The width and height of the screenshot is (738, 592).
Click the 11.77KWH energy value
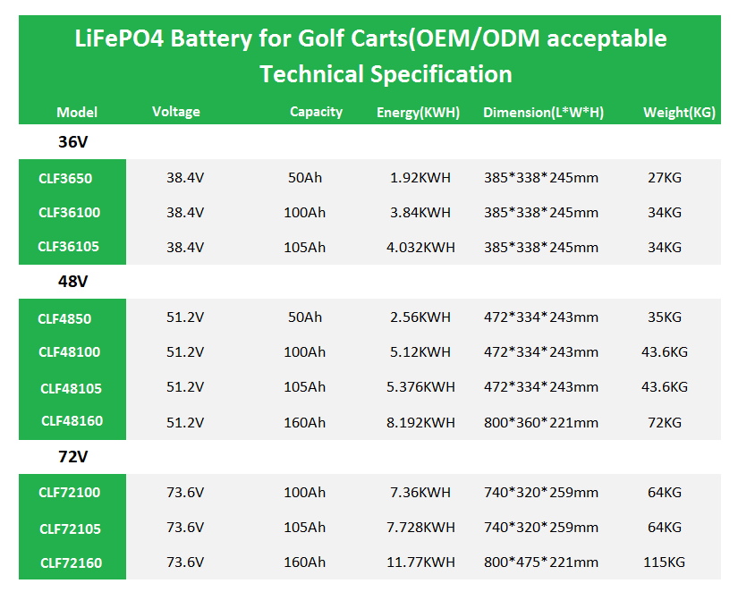(420, 562)
